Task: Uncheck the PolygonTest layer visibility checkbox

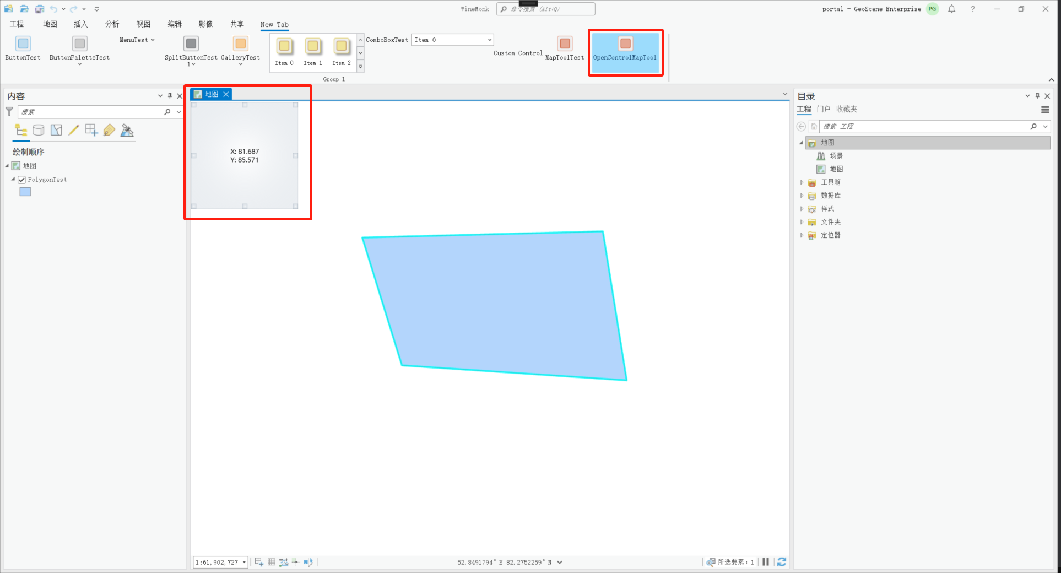Action: [22, 180]
